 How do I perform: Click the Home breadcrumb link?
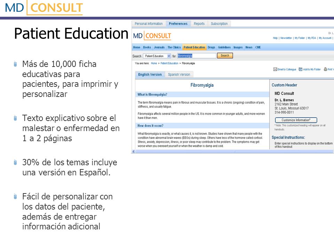[154, 63]
